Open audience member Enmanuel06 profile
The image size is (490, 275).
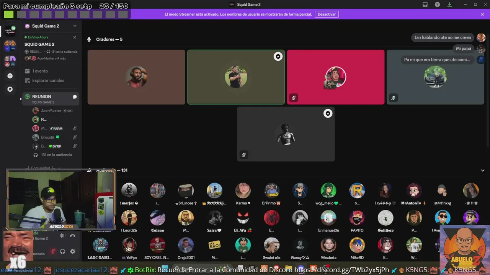click(328, 221)
